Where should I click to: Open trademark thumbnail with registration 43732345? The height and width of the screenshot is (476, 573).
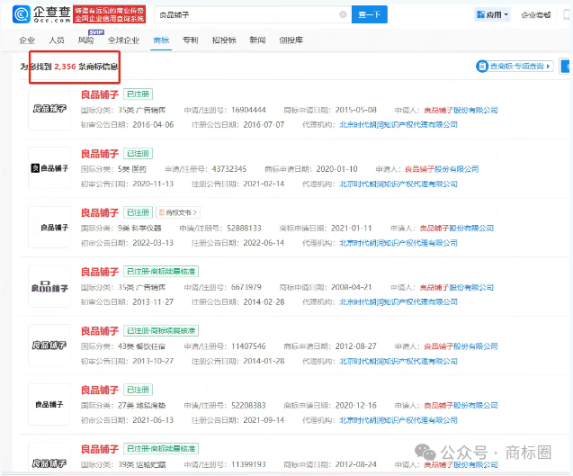pos(49,168)
